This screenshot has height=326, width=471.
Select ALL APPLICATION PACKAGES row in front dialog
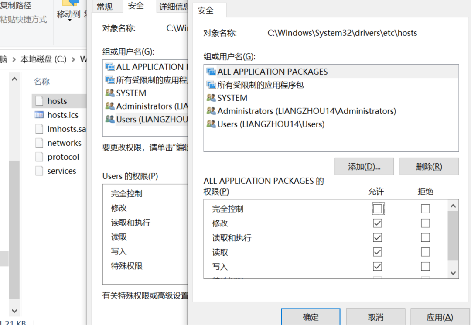pyautogui.click(x=331, y=72)
